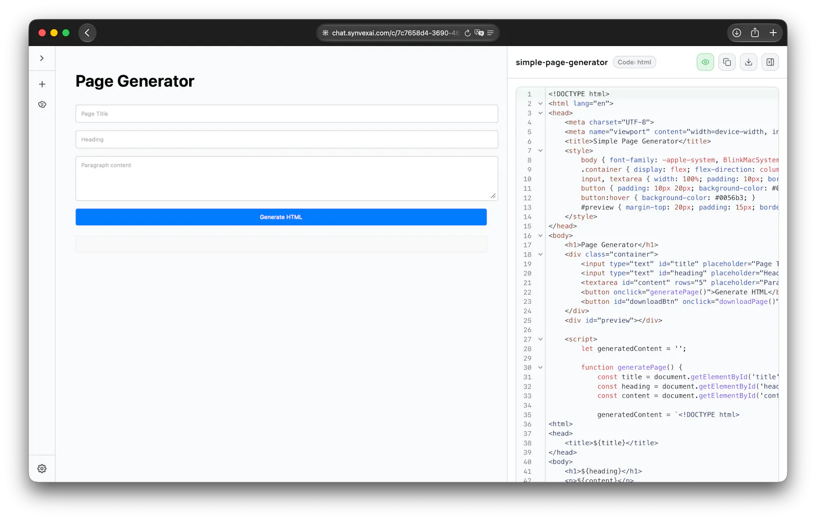Focus the Page Title input field
816x520 pixels.
287,114
